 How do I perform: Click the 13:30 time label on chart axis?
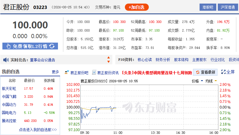pyautogui.click(x=155, y=133)
